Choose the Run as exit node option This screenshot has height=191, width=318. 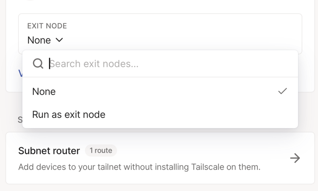click(160, 115)
